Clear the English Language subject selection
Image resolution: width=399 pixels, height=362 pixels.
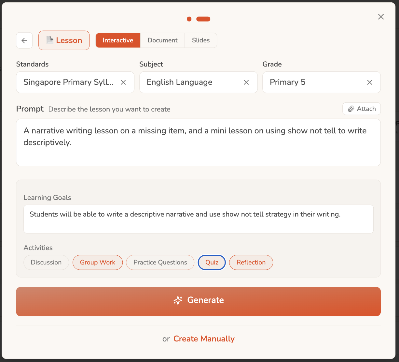pyautogui.click(x=246, y=83)
